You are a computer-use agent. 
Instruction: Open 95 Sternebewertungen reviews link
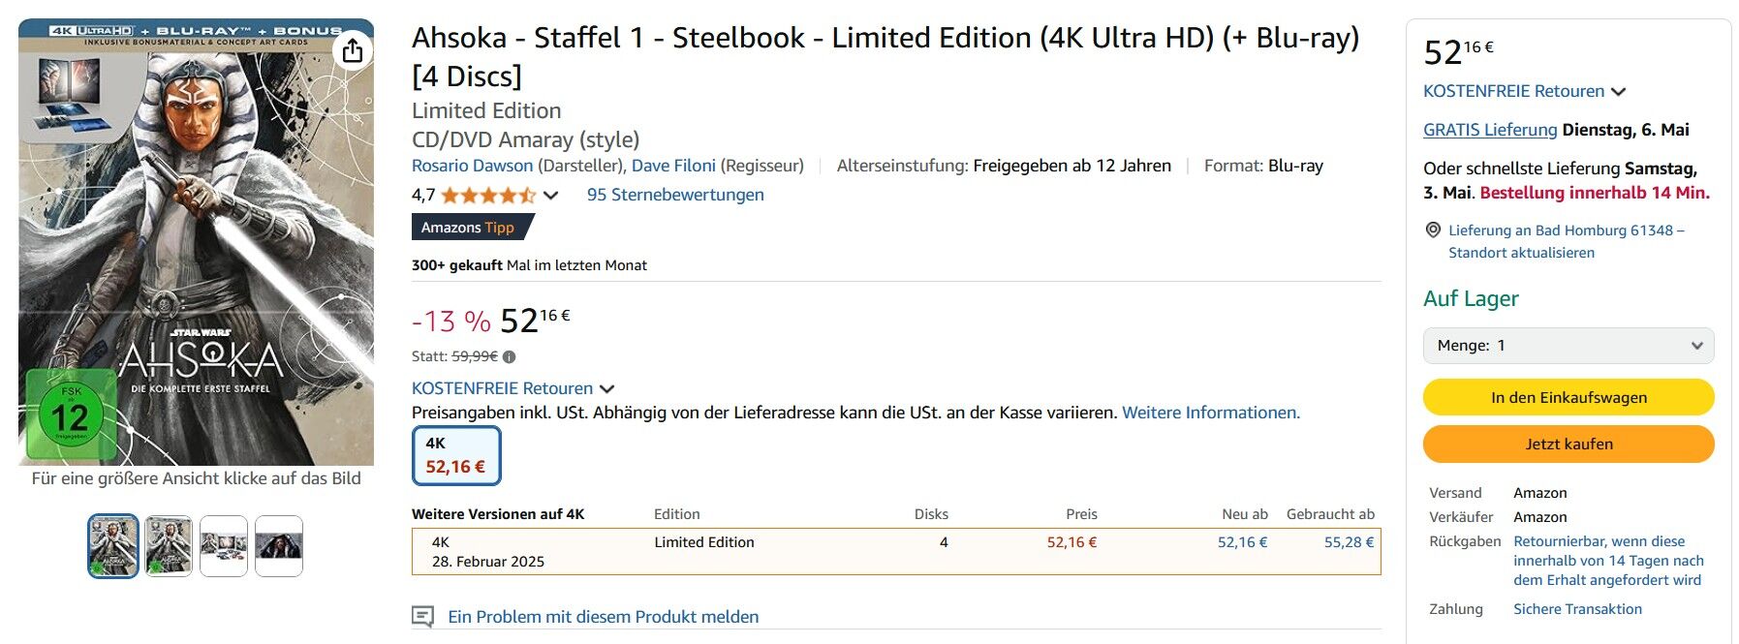tap(675, 195)
